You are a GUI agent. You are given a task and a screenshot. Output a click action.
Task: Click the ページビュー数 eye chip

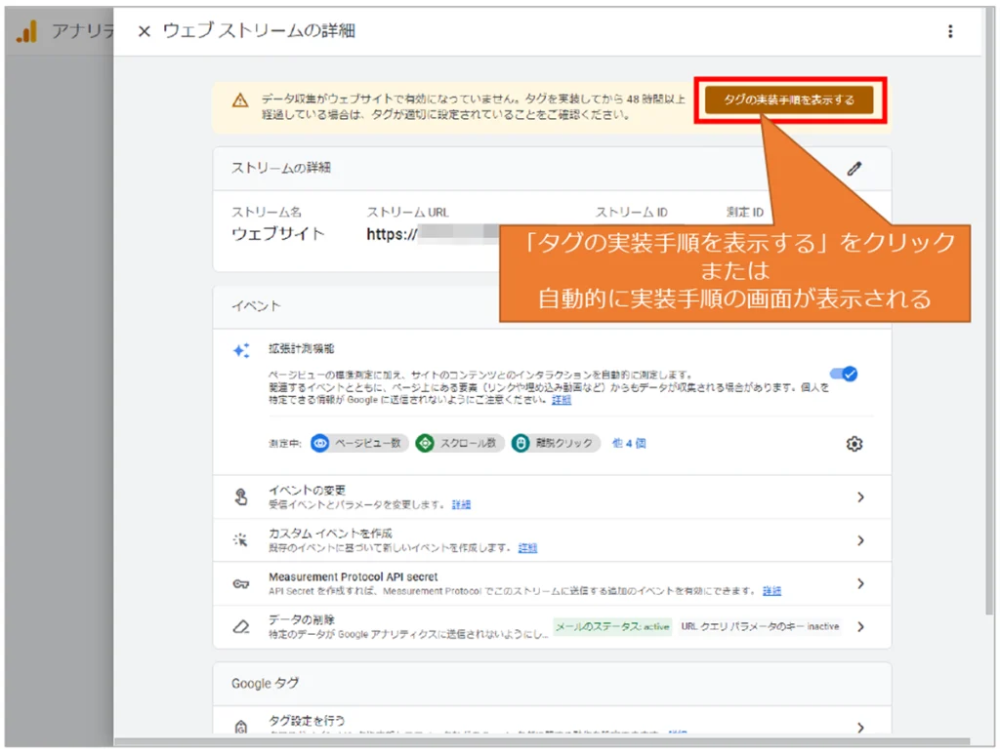pyautogui.click(x=357, y=443)
